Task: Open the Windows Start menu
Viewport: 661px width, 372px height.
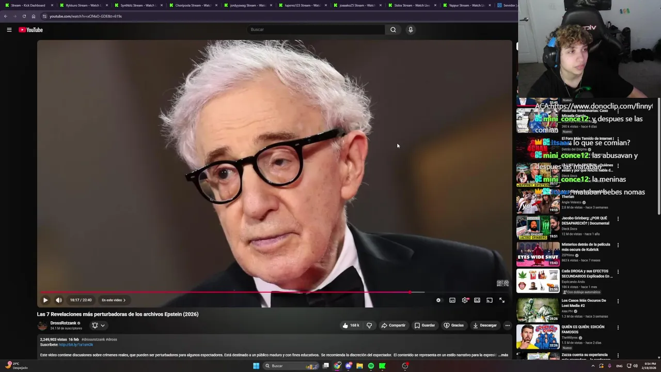Action: tap(256, 366)
